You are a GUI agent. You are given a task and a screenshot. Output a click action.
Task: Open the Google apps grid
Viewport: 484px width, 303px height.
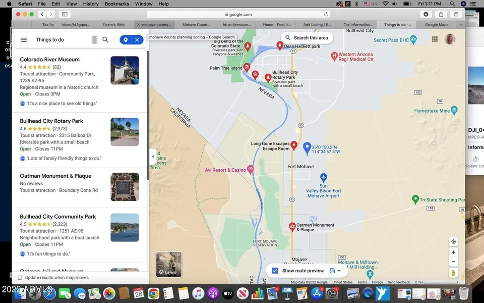tap(435, 39)
